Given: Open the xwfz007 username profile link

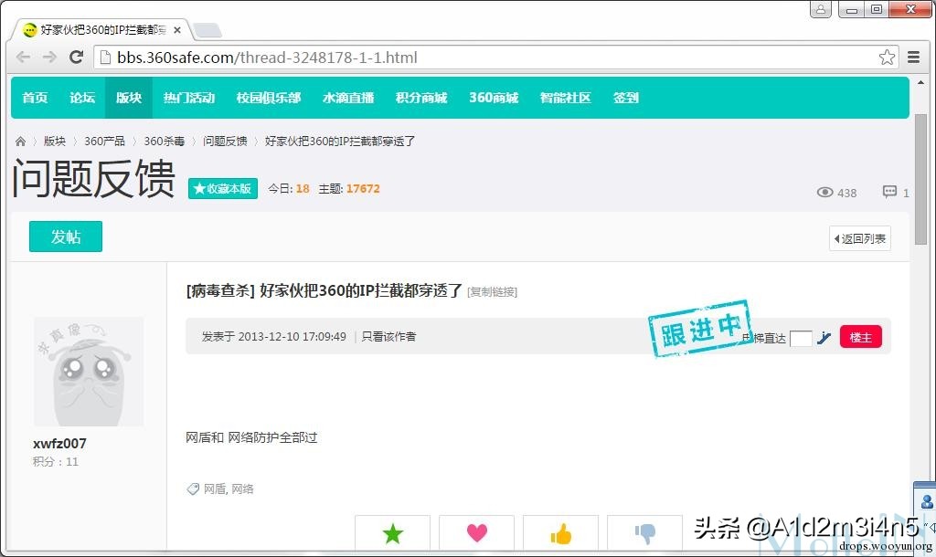Looking at the screenshot, I should tap(59, 444).
